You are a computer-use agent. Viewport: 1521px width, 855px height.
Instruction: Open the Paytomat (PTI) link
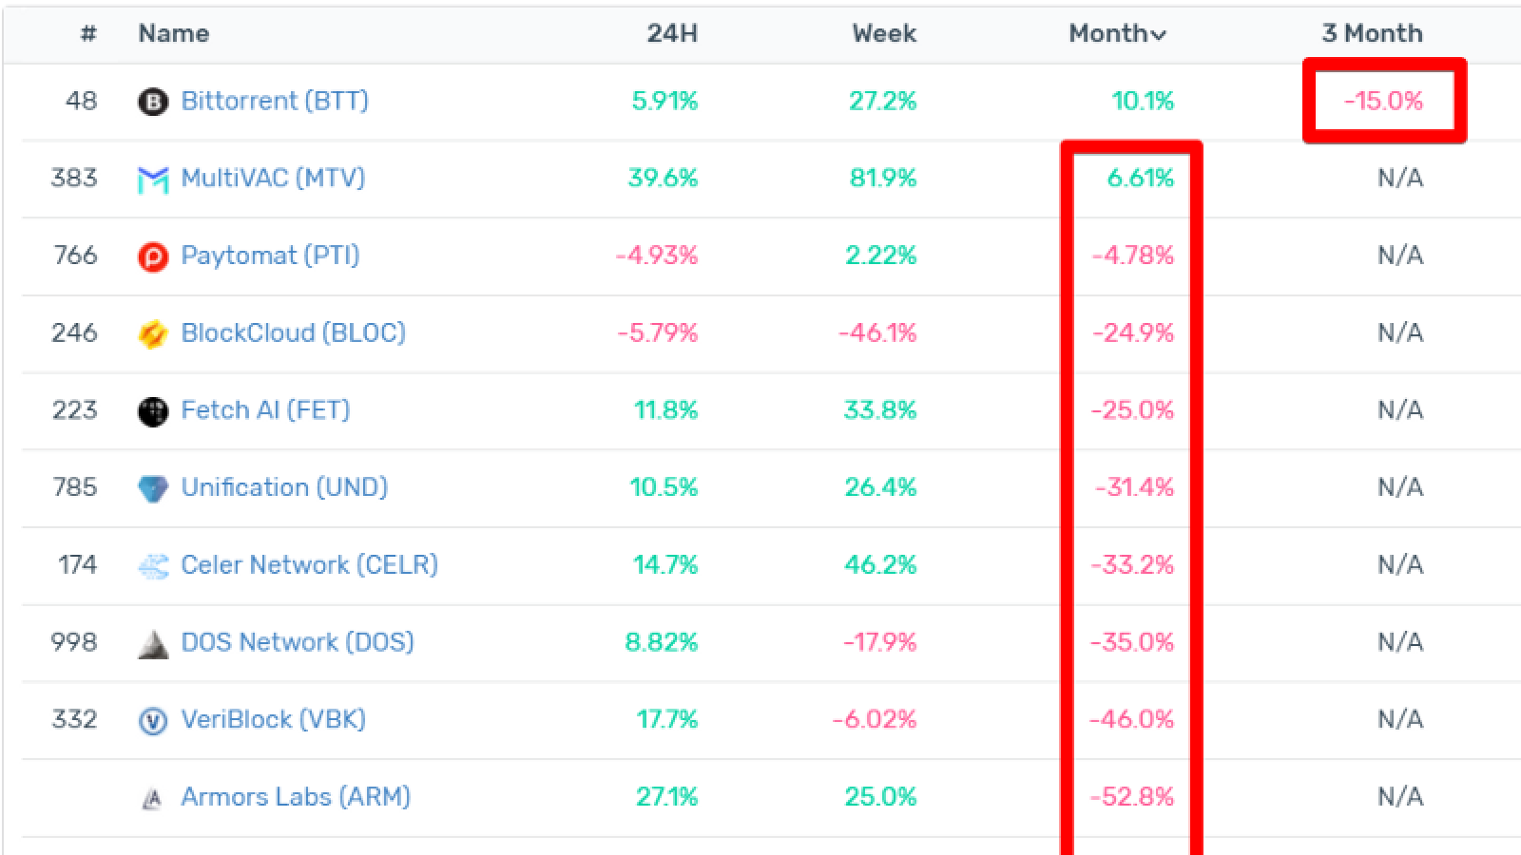(x=270, y=256)
